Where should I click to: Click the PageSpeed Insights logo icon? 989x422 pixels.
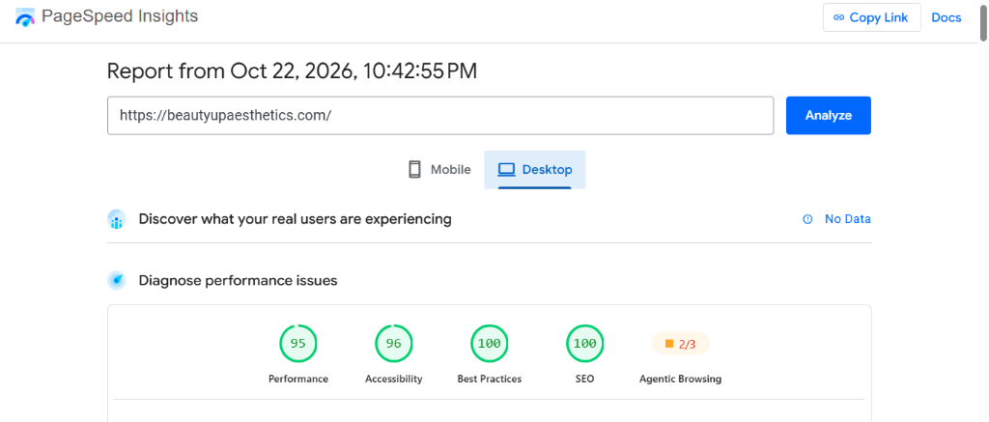pyautogui.click(x=25, y=17)
